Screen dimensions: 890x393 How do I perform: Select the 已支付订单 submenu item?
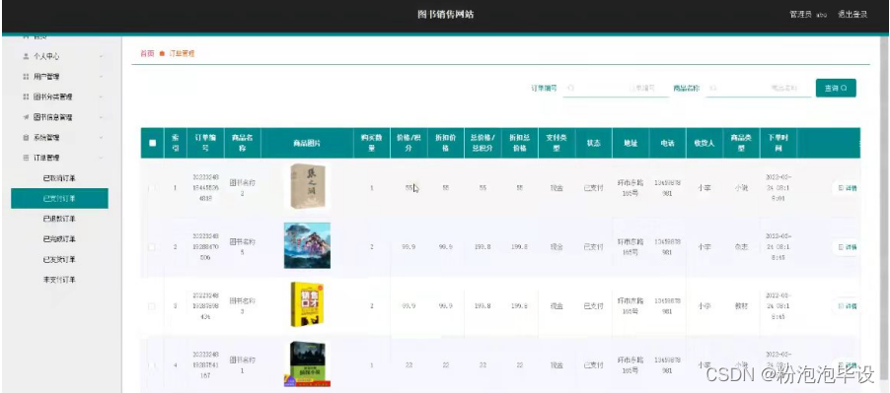coord(59,199)
